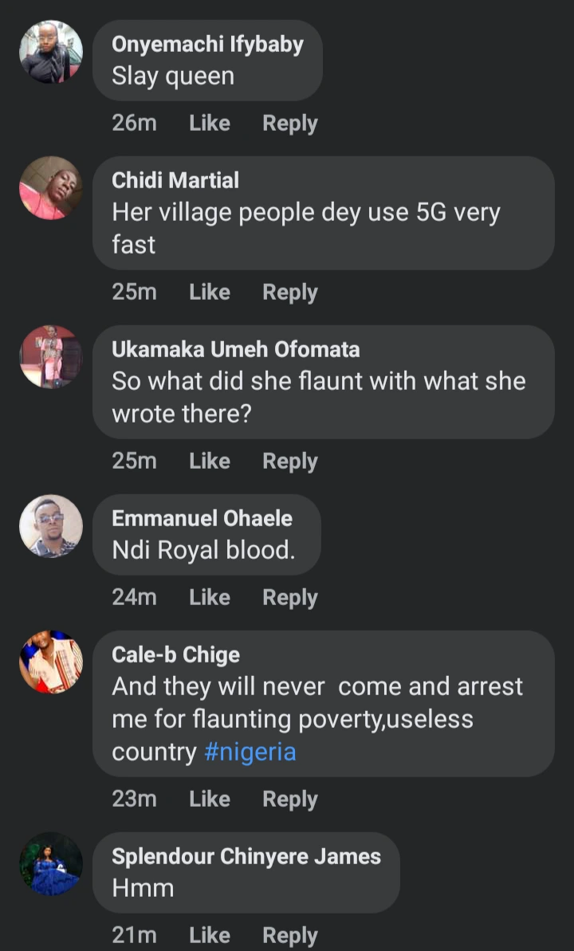Tap Chidi Martial's avatar photo
This screenshot has width=574, height=951.
51,188
